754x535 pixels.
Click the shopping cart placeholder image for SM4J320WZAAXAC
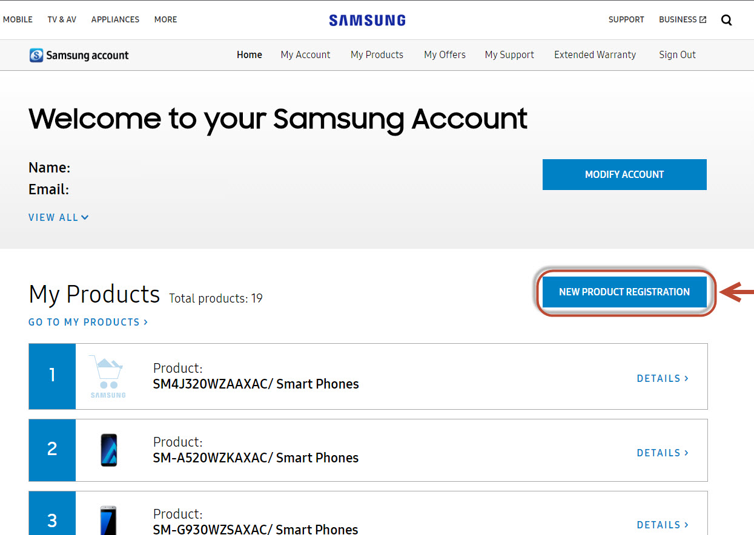click(108, 376)
